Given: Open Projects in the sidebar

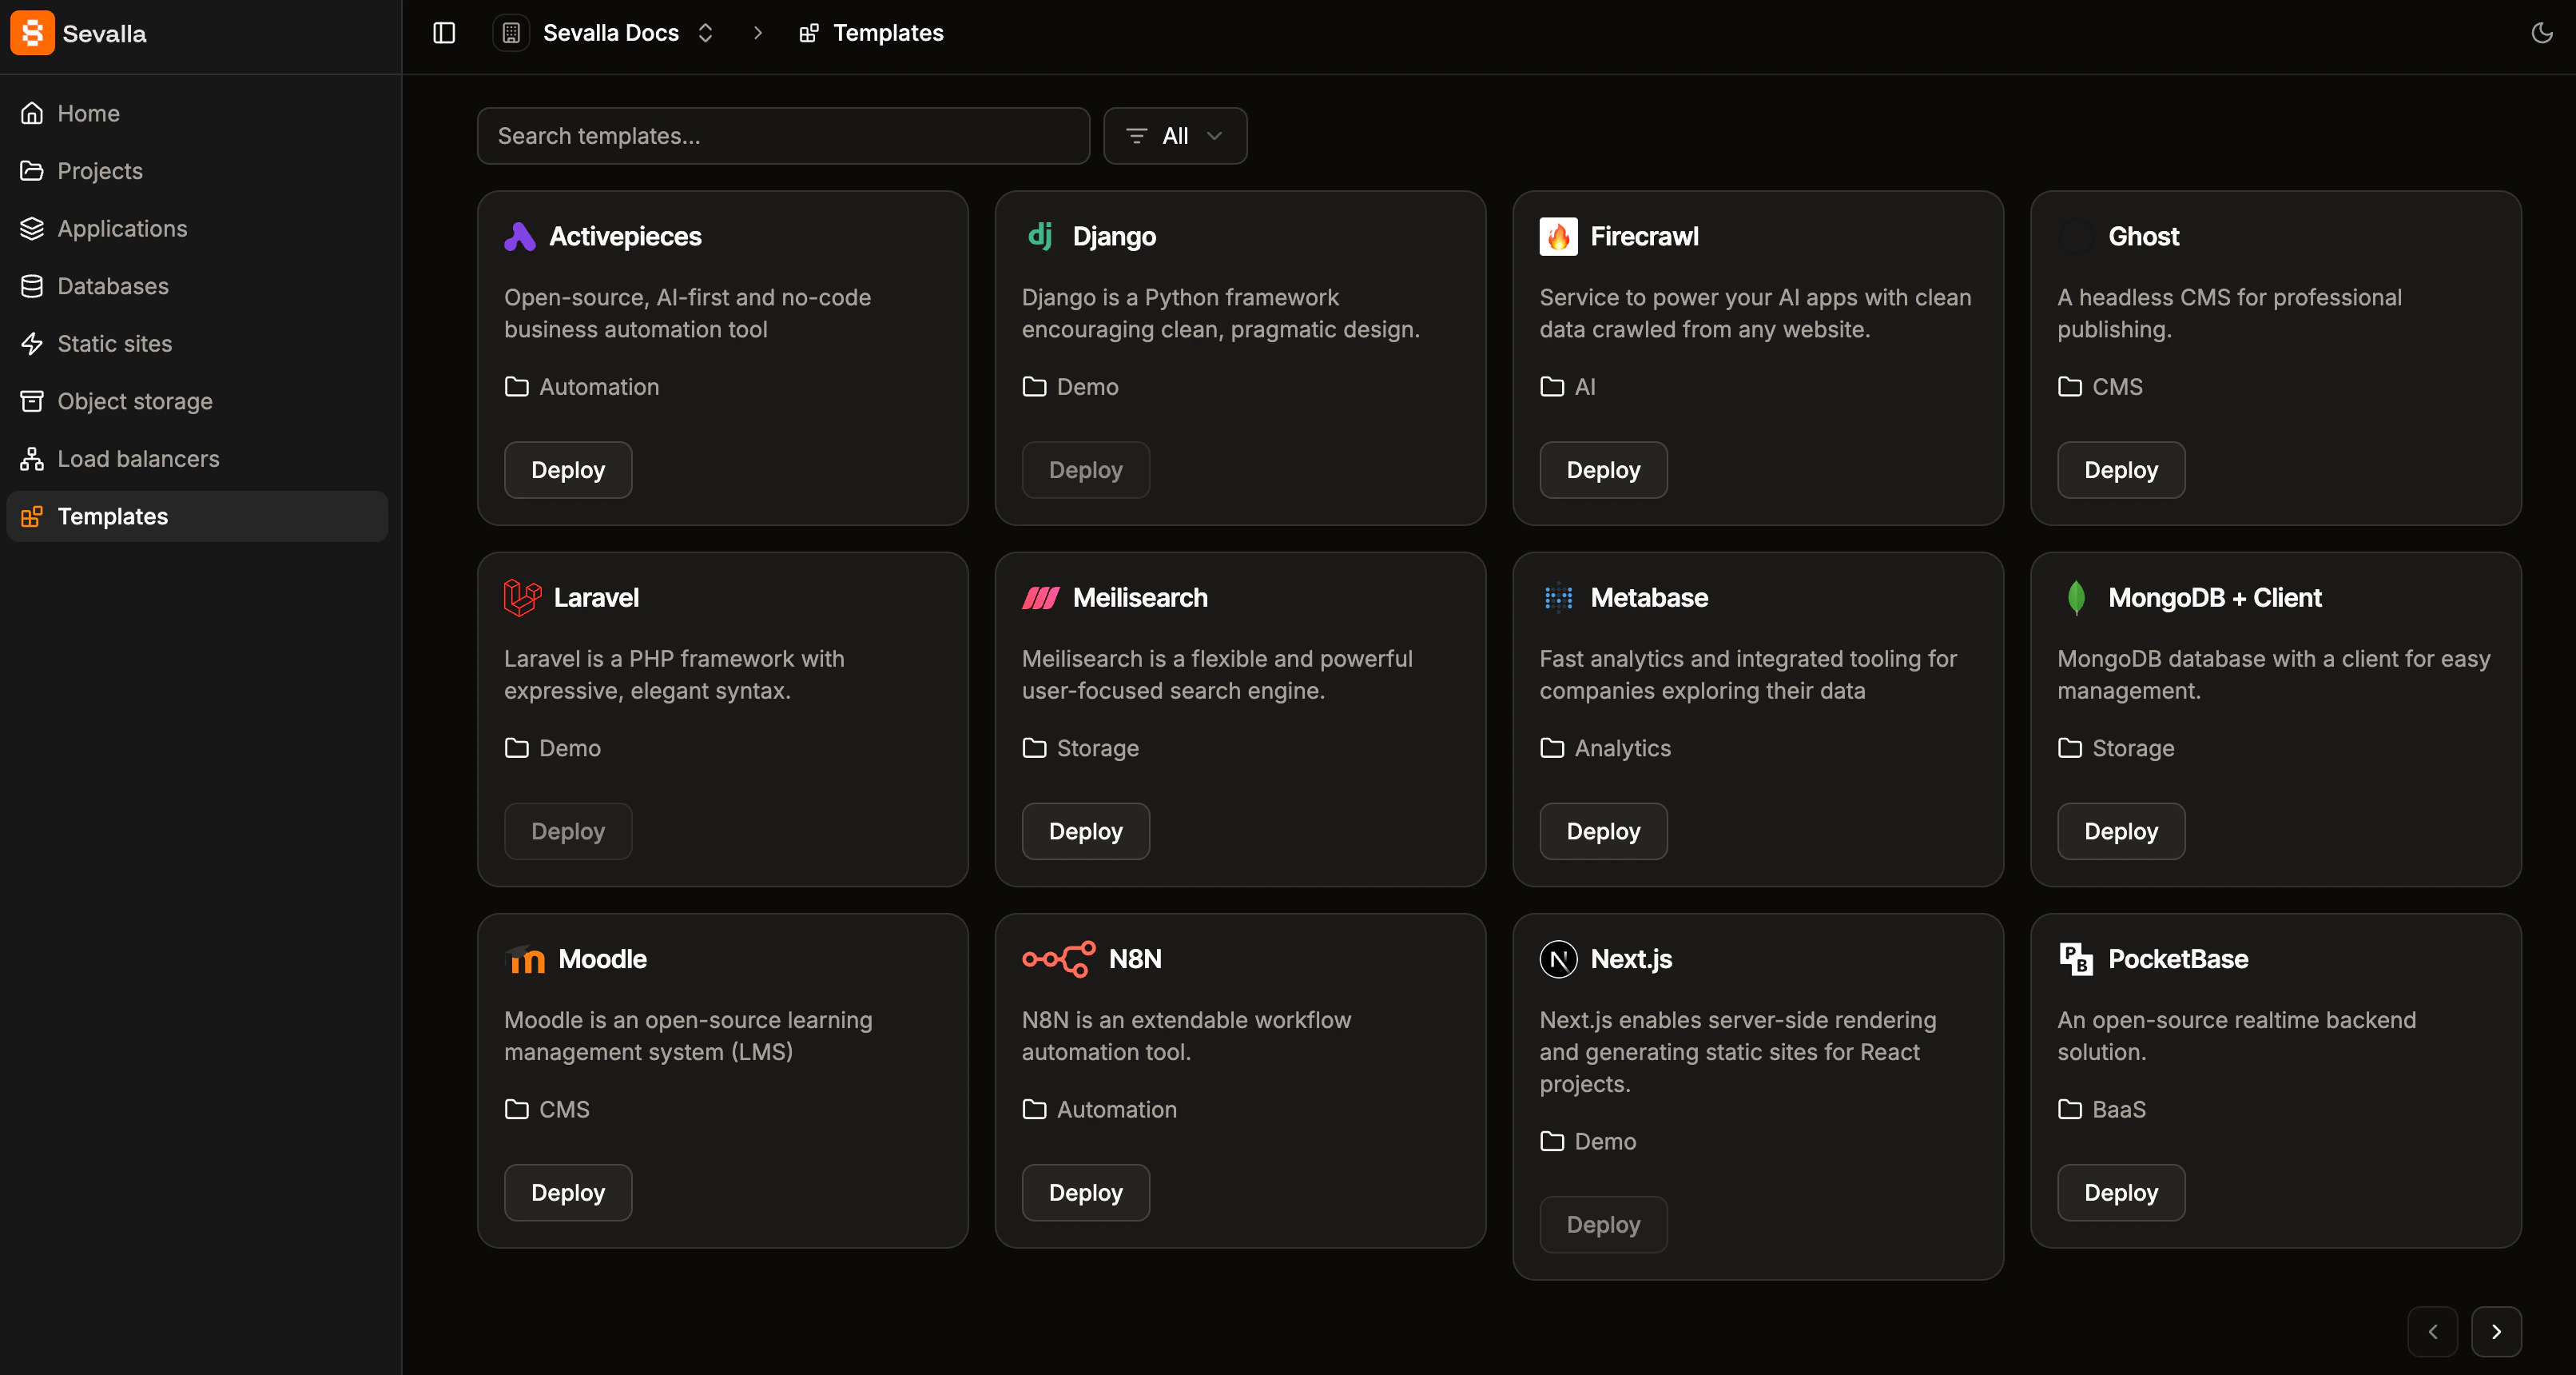Looking at the screenshot, I should 197,171.
